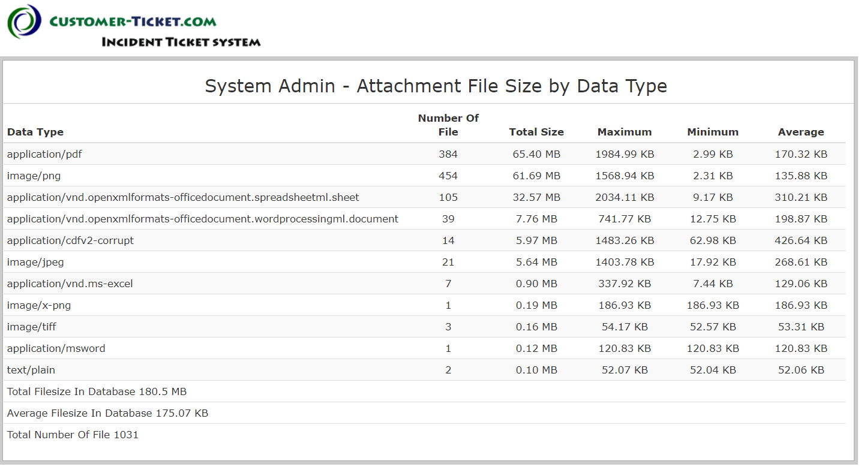The width and height of the screenshot is (861, 467).
Task: Click average value 135.88 KB
Action: tap(801, 176)
